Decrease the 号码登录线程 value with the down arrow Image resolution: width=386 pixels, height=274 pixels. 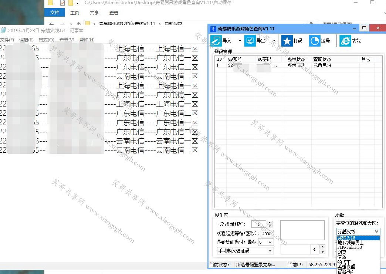(270, 226)
